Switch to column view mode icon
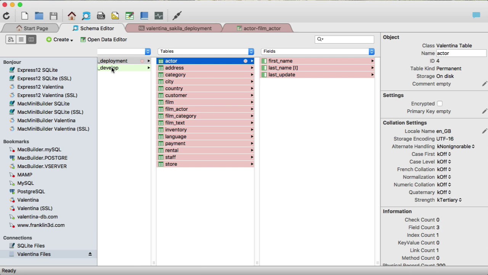488x275 pixels. coord(31,39)
